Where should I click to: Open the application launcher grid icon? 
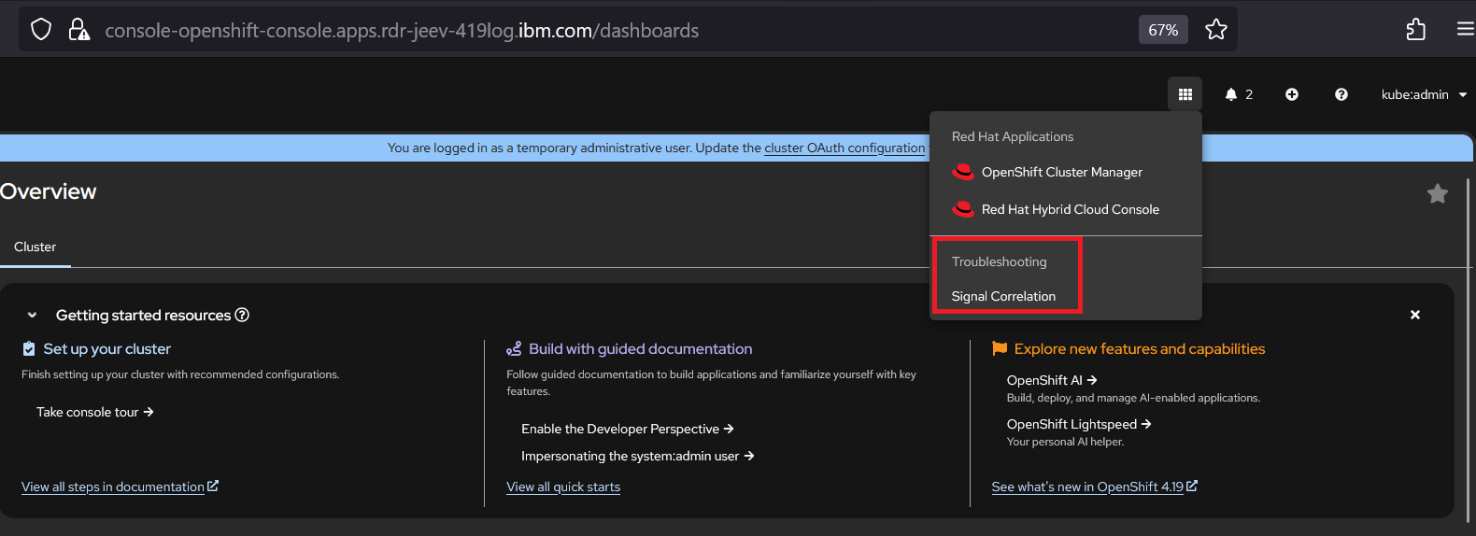[1185, 94]
